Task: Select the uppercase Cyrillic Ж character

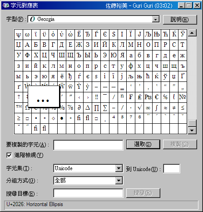Action: (x=79, y=45)
